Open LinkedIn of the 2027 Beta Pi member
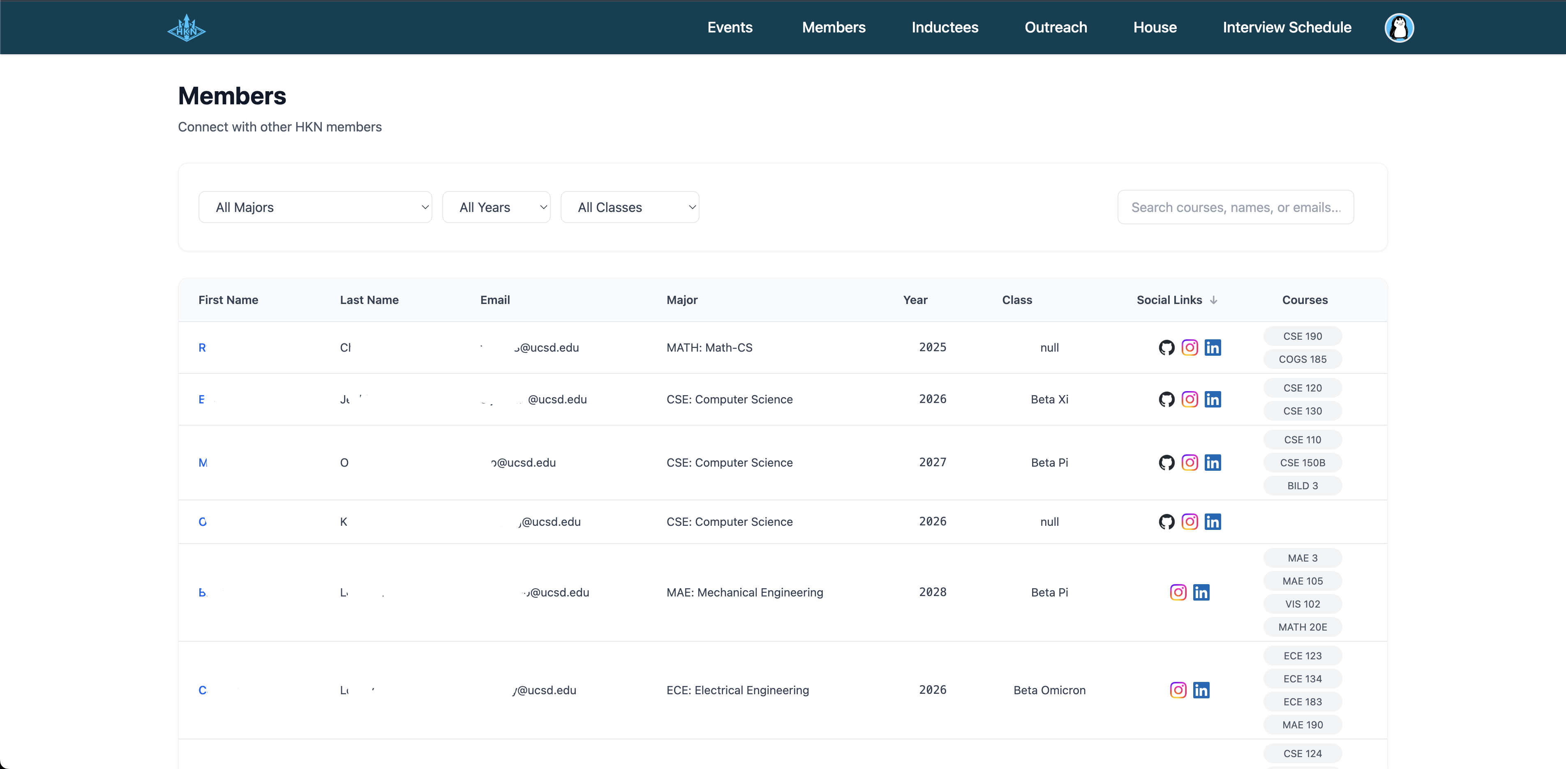 click(x=1213, y=462)
